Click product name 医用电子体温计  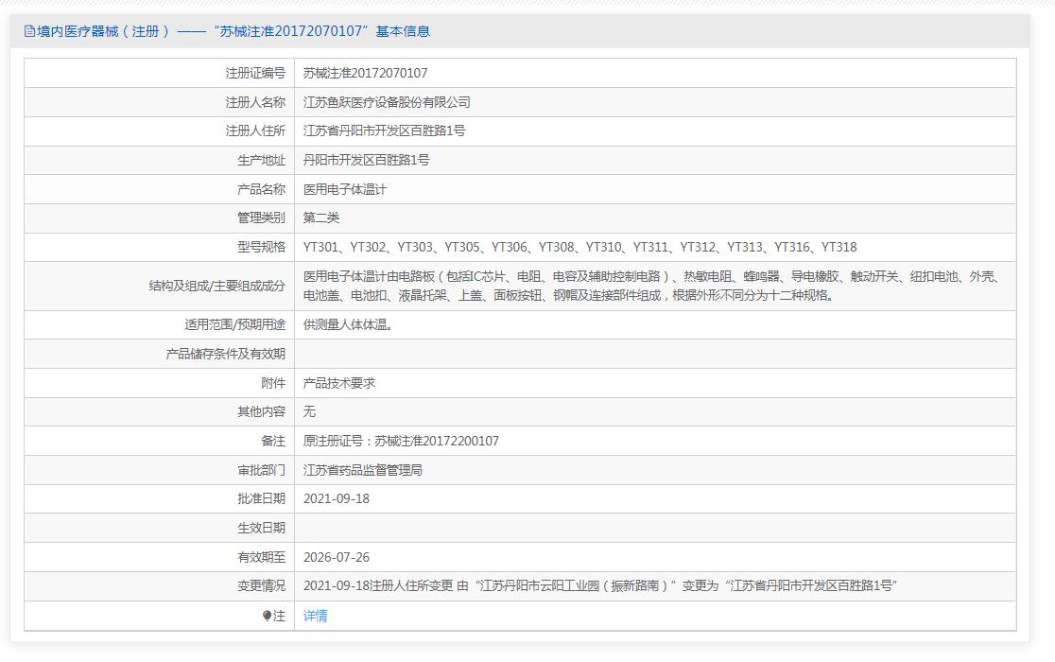click(x=345, y=189)
